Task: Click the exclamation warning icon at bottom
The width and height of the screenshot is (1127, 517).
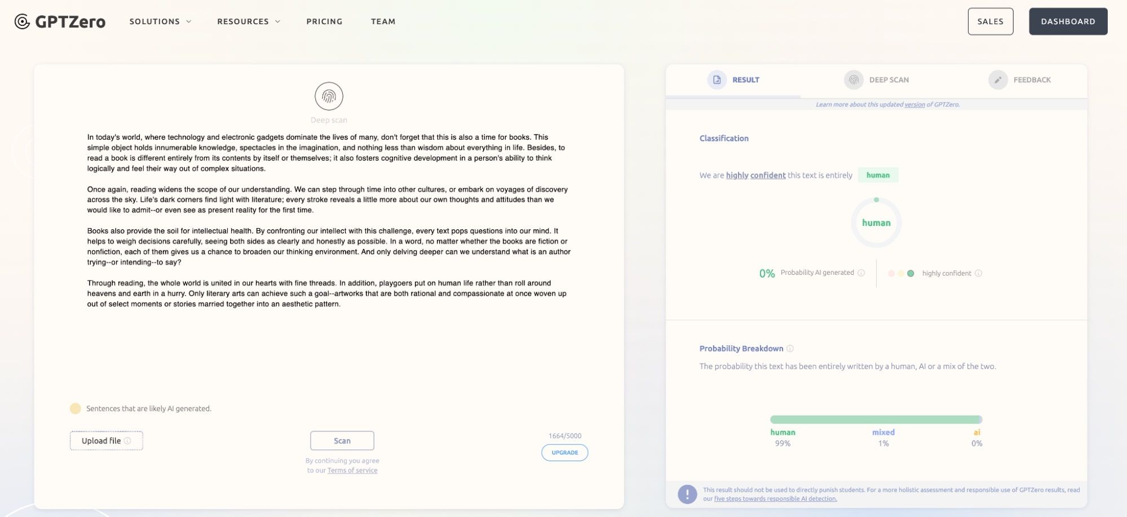Action: click(687, 494)
